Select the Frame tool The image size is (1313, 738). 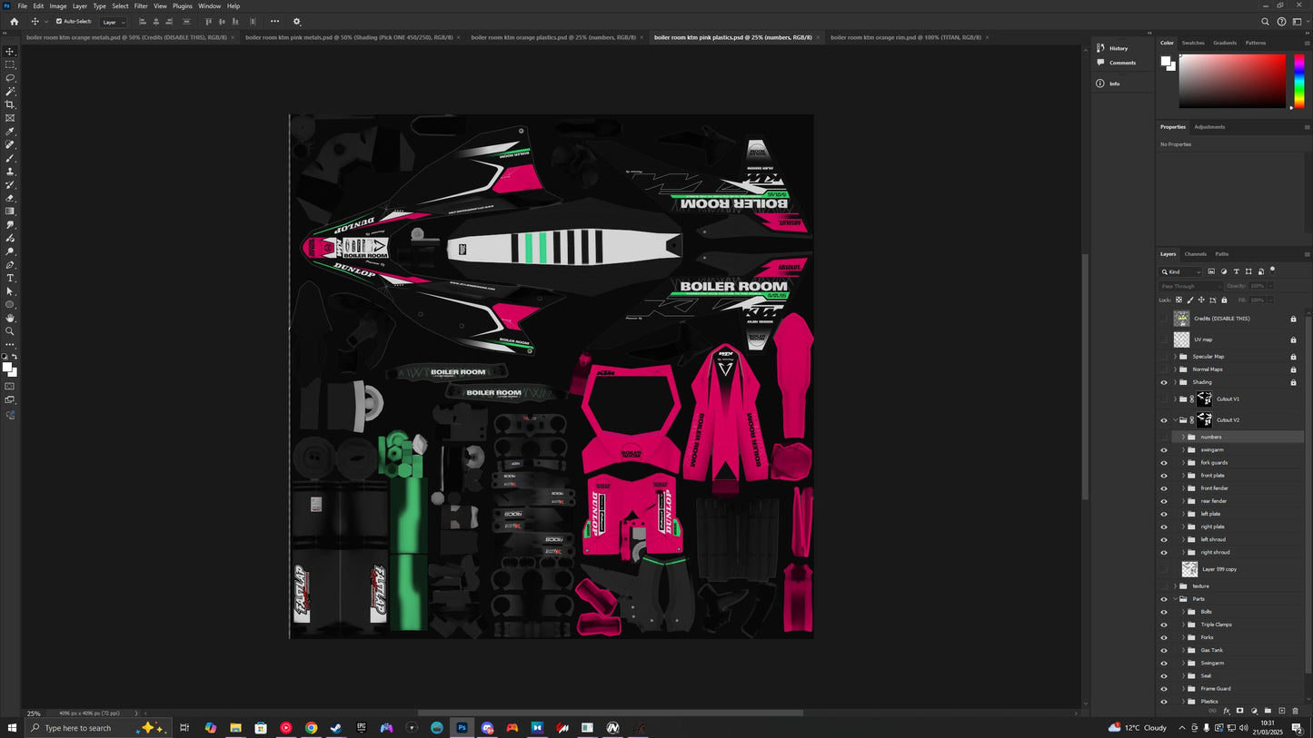[x=10, y=118]
